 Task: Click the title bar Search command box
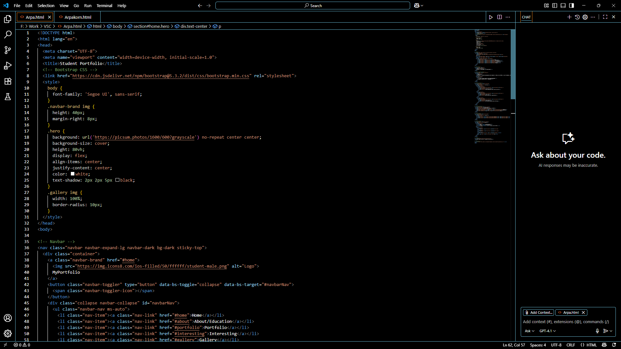point(313,5)
